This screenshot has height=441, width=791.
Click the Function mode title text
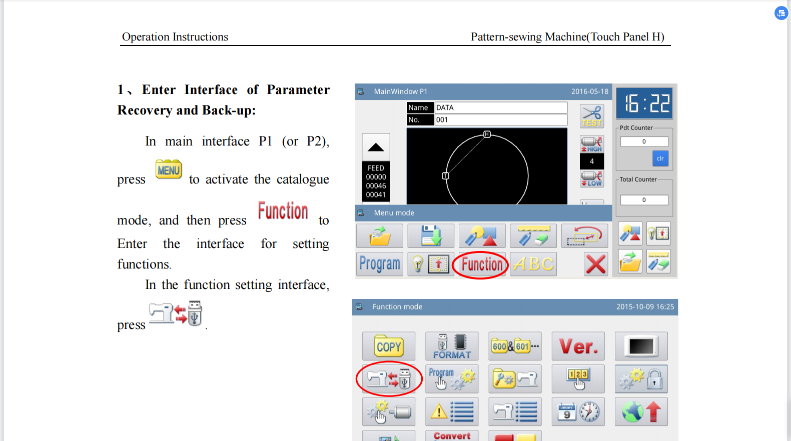click(397, 307)
